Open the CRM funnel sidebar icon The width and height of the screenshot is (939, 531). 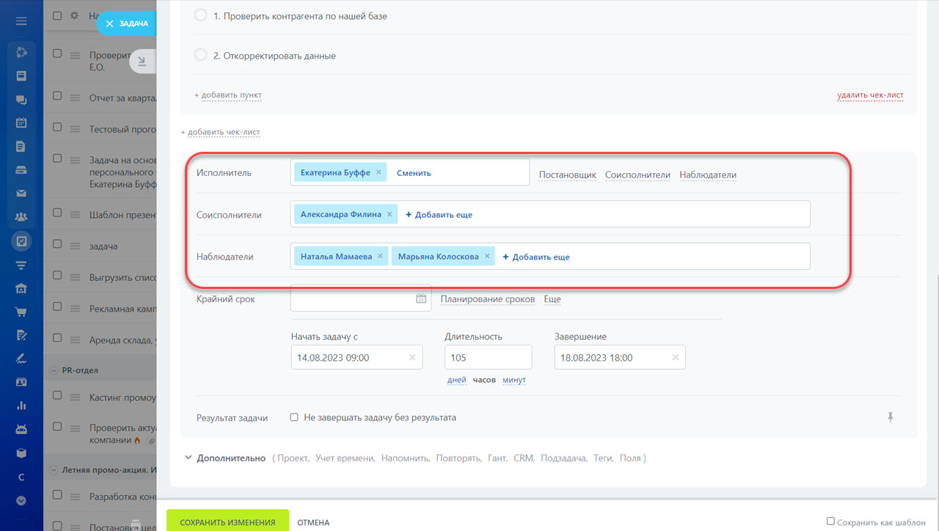21,264
